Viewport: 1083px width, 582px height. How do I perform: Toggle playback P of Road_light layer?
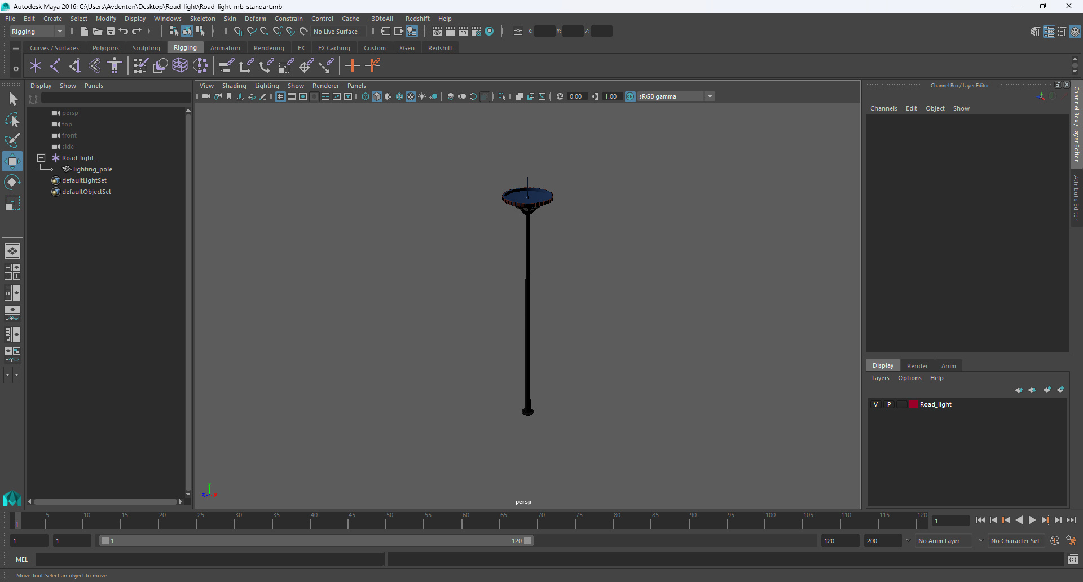[x=889, y=404]
